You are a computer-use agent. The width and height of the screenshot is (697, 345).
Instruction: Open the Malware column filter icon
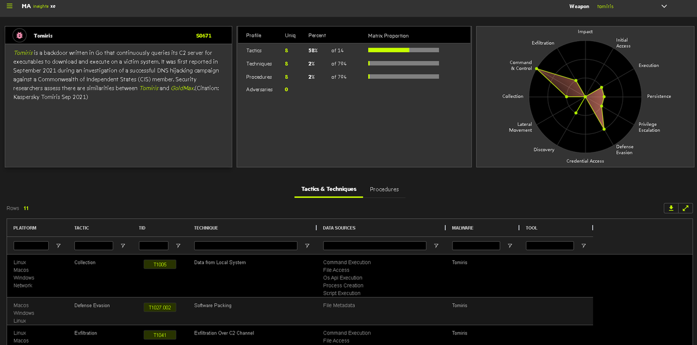pyautogui.click(x=509, y=246)
